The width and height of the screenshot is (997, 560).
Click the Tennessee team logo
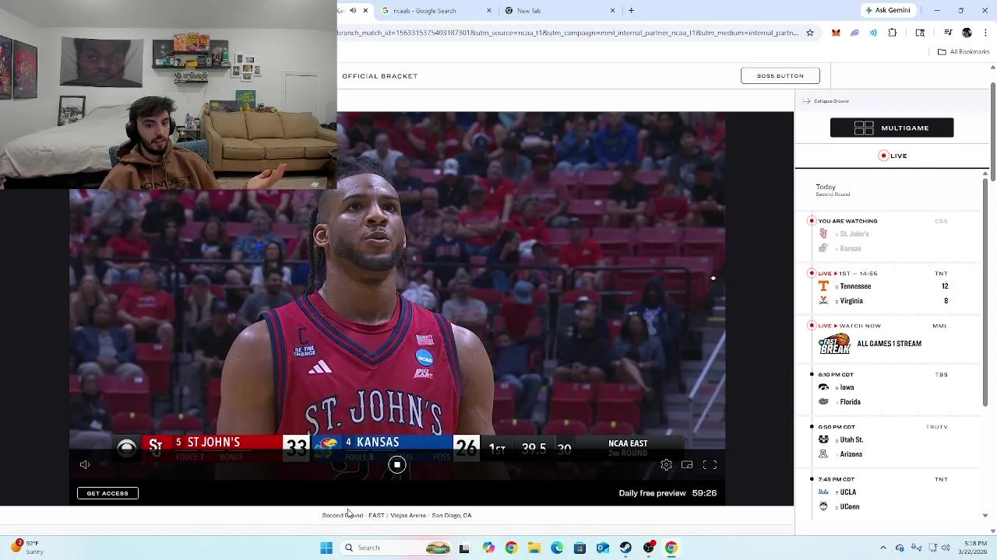823,286
